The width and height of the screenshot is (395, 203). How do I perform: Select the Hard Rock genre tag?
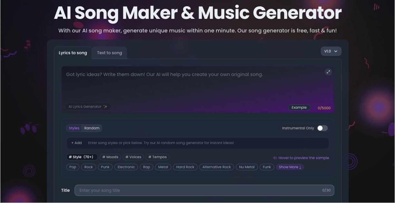(x=185, y=167)
